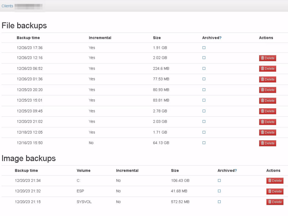
Task: Open the Clients page
Action: (7, 6)
